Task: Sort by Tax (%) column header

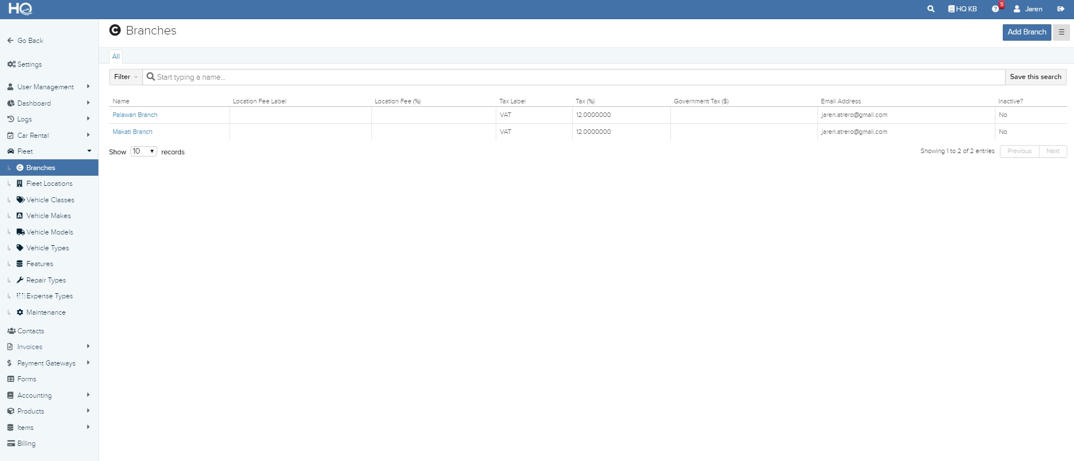Action: [x=585, y=101]
